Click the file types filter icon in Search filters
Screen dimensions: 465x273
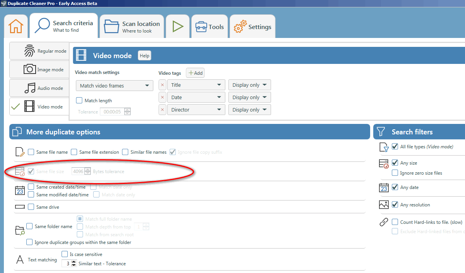coord(384,147)
